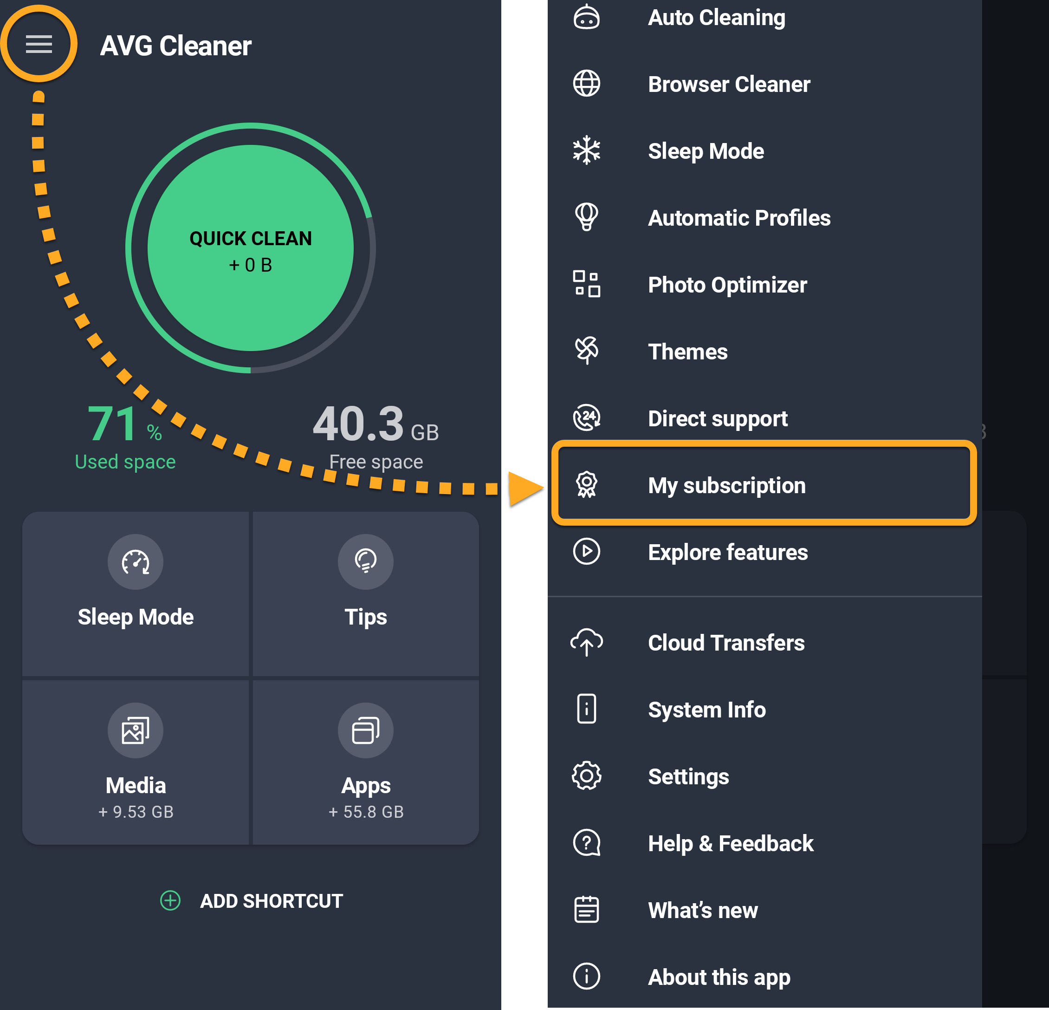Viewport: 1049px width, 1010px height.
Task: Open the Tips lightbulb shortcut tile
Action: pos(366,593)
